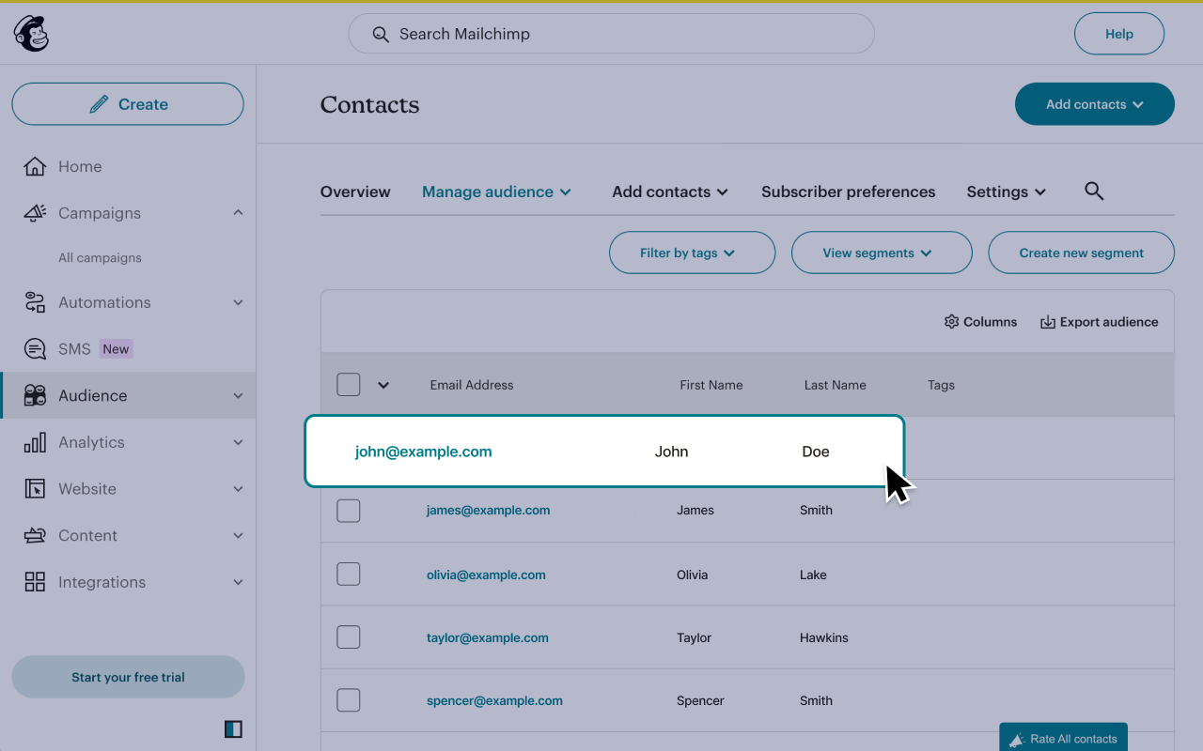The height and width of the screenshot is (751, 1203).
Task: Click the SMS chat bubble icon
Action: click(35, 349)
